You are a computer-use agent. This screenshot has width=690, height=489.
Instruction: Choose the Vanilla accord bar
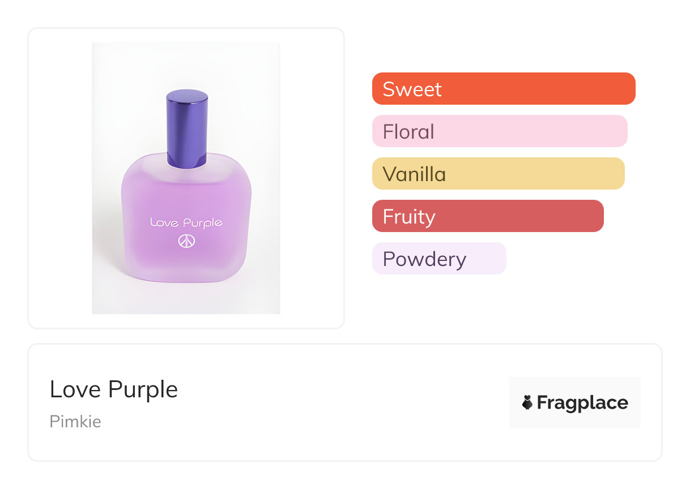[498, 174]
